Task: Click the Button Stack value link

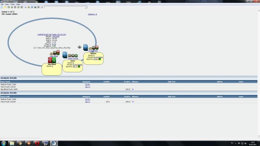Action: coord(94,55)
